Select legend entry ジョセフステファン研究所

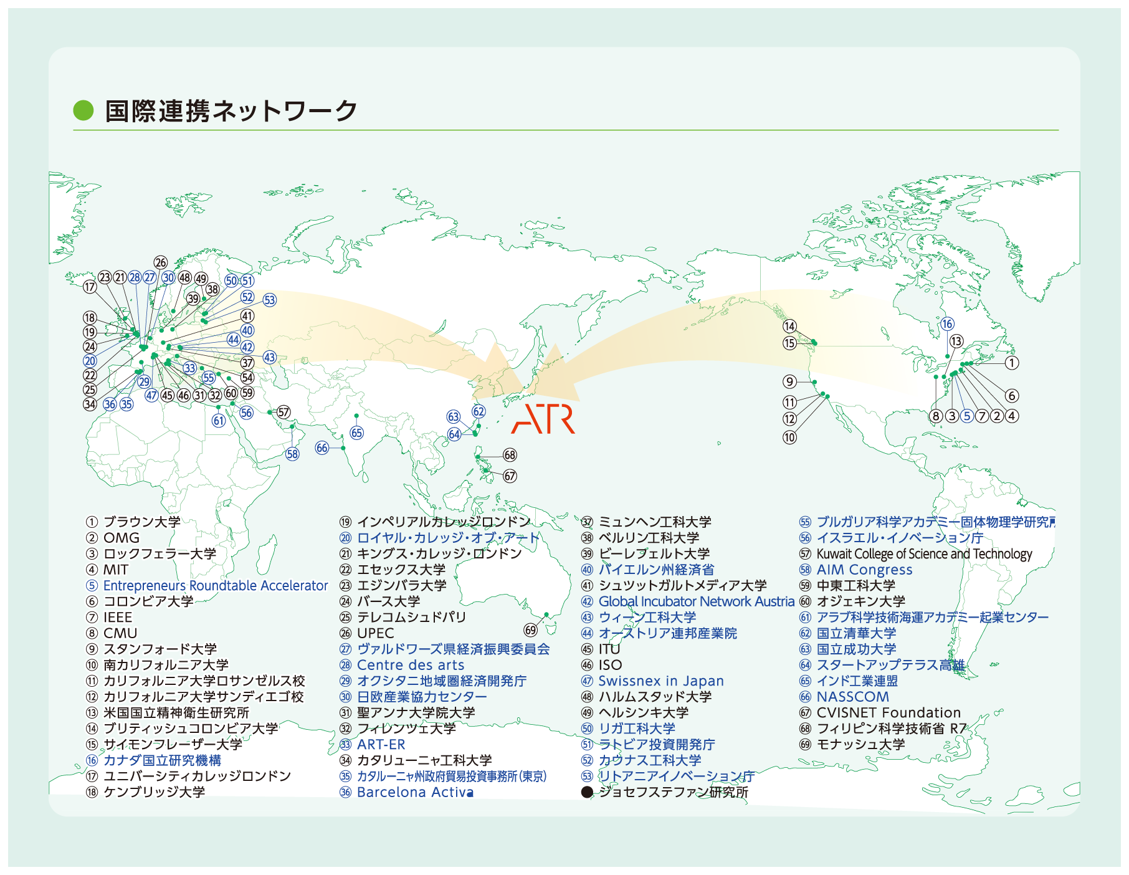tap(674, 792)
